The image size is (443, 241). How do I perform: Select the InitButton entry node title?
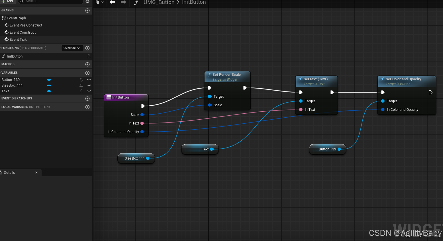coord(126,97)
